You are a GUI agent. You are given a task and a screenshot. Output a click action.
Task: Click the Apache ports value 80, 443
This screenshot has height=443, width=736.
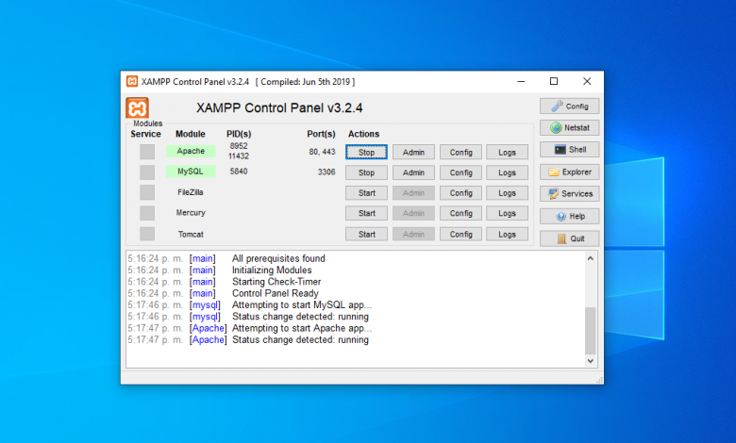[x=322, y=152]
